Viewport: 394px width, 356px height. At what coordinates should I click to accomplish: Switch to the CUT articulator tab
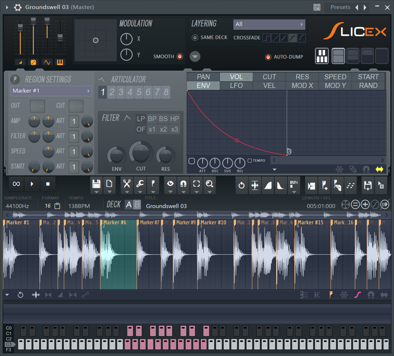[x=269, y=77]
